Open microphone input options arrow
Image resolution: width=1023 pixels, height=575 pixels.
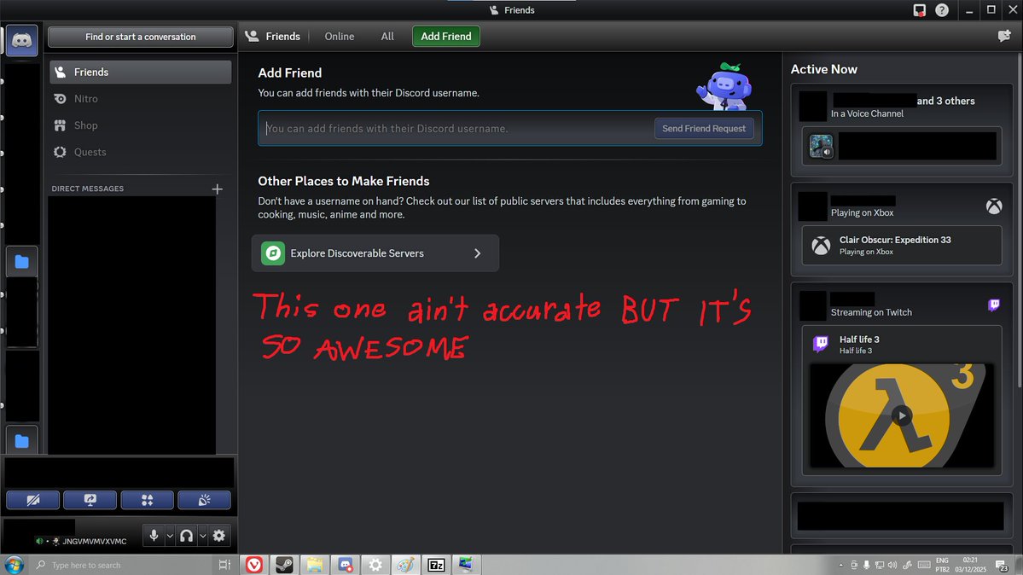170,536
